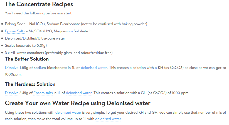Click the 3 x ~1L water containers item
Screen dimensions: 229x125
click(x=58, y=53)
